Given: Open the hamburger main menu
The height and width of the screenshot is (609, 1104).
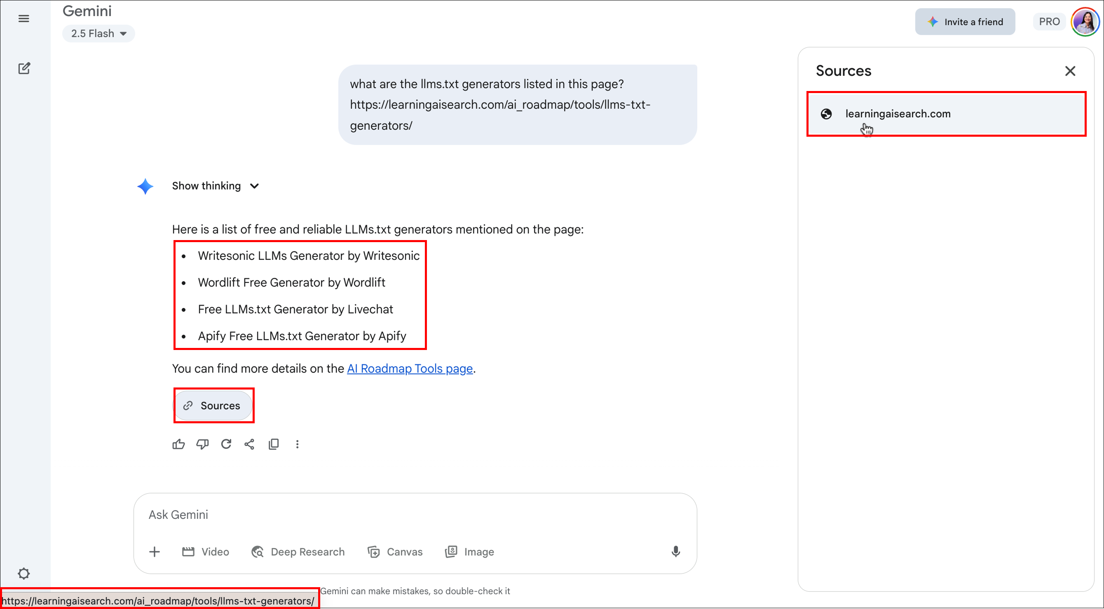Looking at the screenshot, I should 24,19.
